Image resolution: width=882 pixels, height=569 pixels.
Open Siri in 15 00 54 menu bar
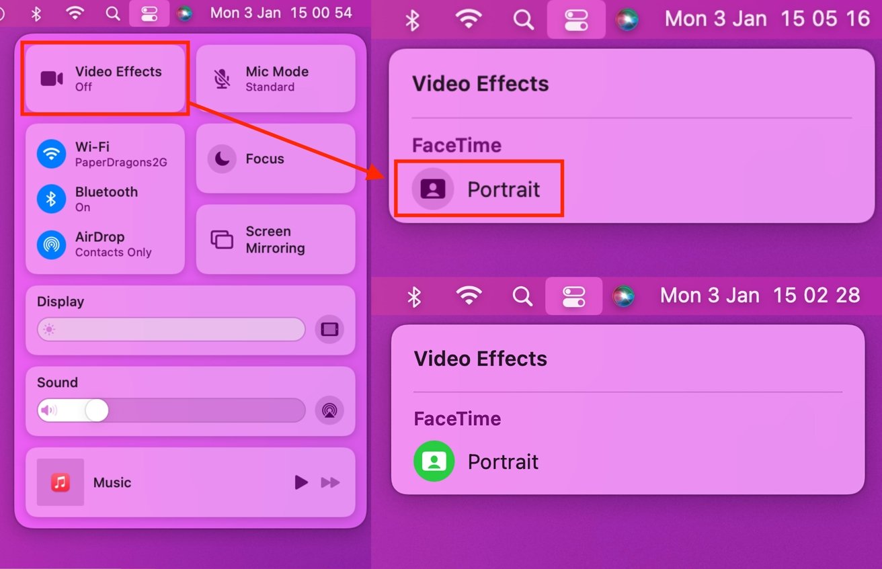pos(184,13)
